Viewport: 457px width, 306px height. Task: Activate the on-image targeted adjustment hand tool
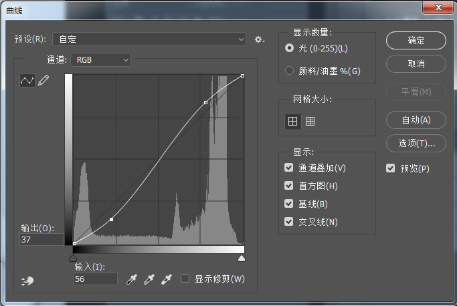pos(27,281)
